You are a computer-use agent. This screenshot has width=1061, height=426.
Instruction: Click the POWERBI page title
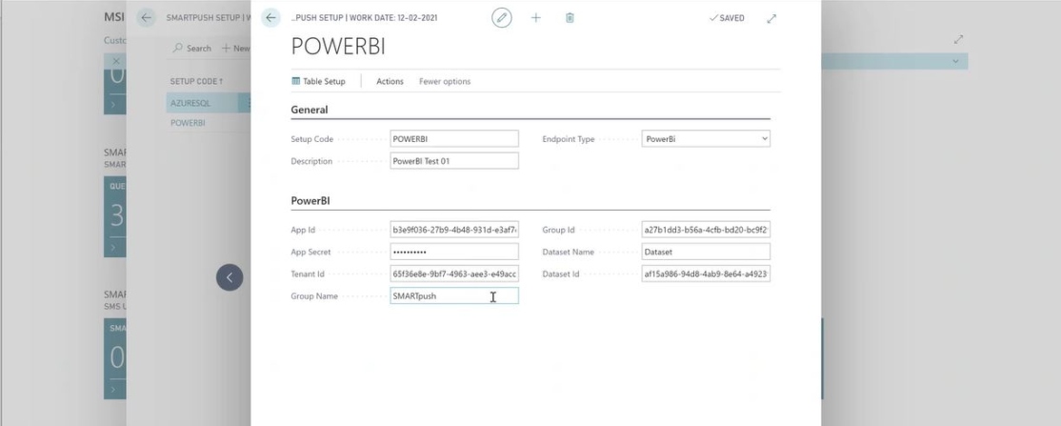[x=338, y=46]
